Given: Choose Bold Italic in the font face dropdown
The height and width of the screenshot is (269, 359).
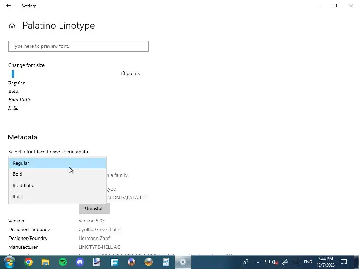Looking at the screenshot, I should tap(57, 186).
